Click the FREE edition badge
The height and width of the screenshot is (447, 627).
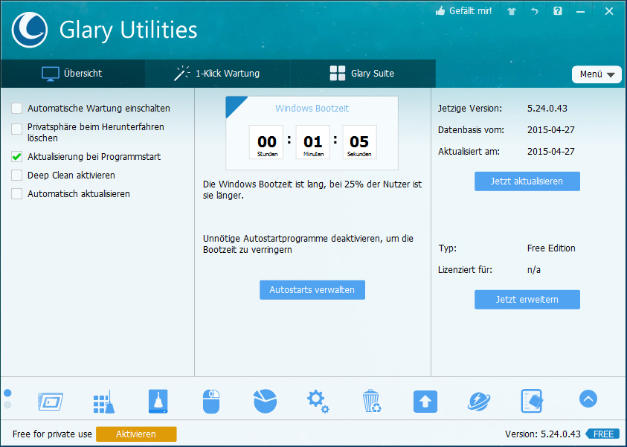pos(602,434)
